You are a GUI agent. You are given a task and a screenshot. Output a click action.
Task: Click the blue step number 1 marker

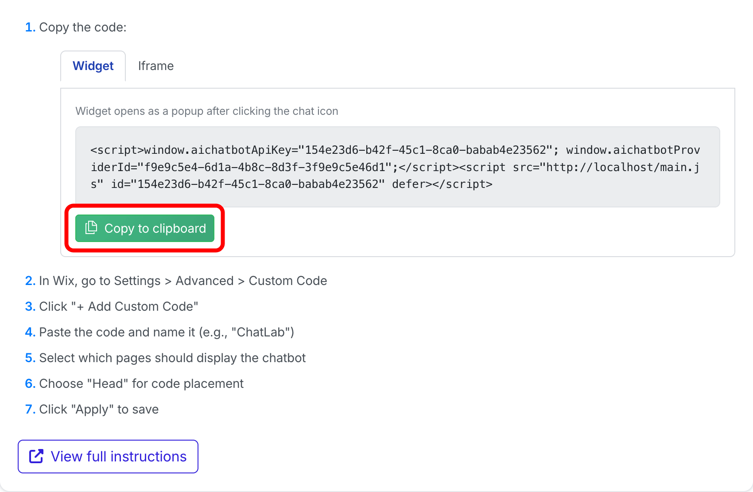pos(30,27)
